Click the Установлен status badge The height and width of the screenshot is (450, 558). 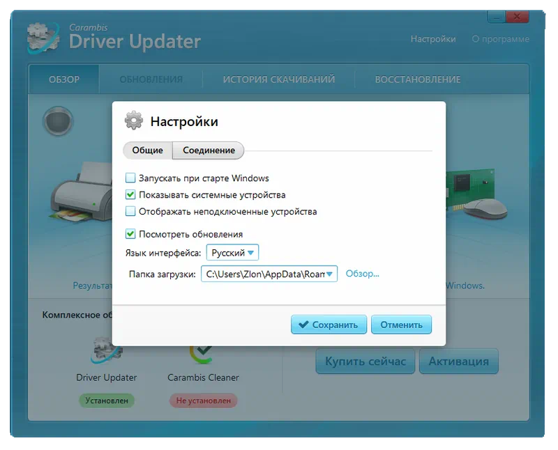tap(107, 401)
